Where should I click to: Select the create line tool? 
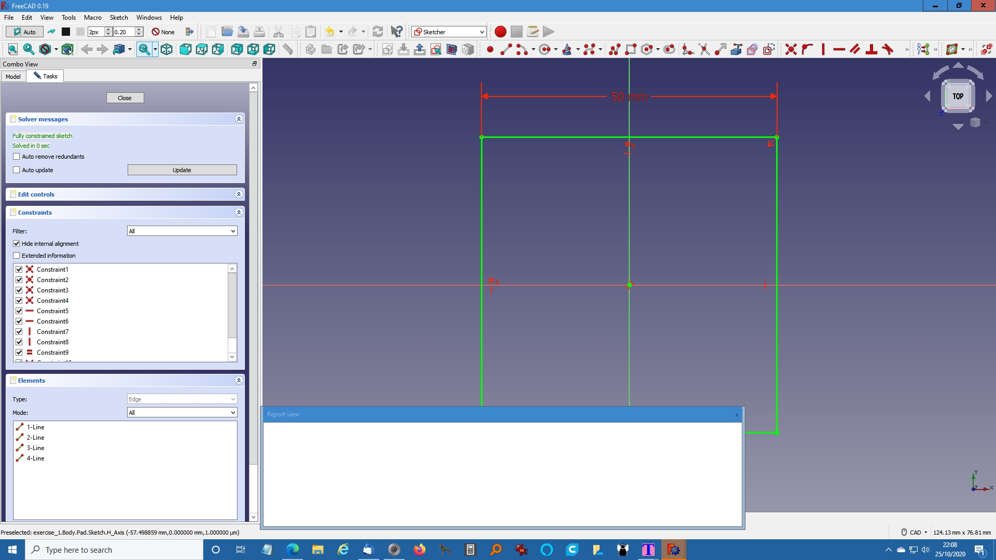(x=506, y=49)
